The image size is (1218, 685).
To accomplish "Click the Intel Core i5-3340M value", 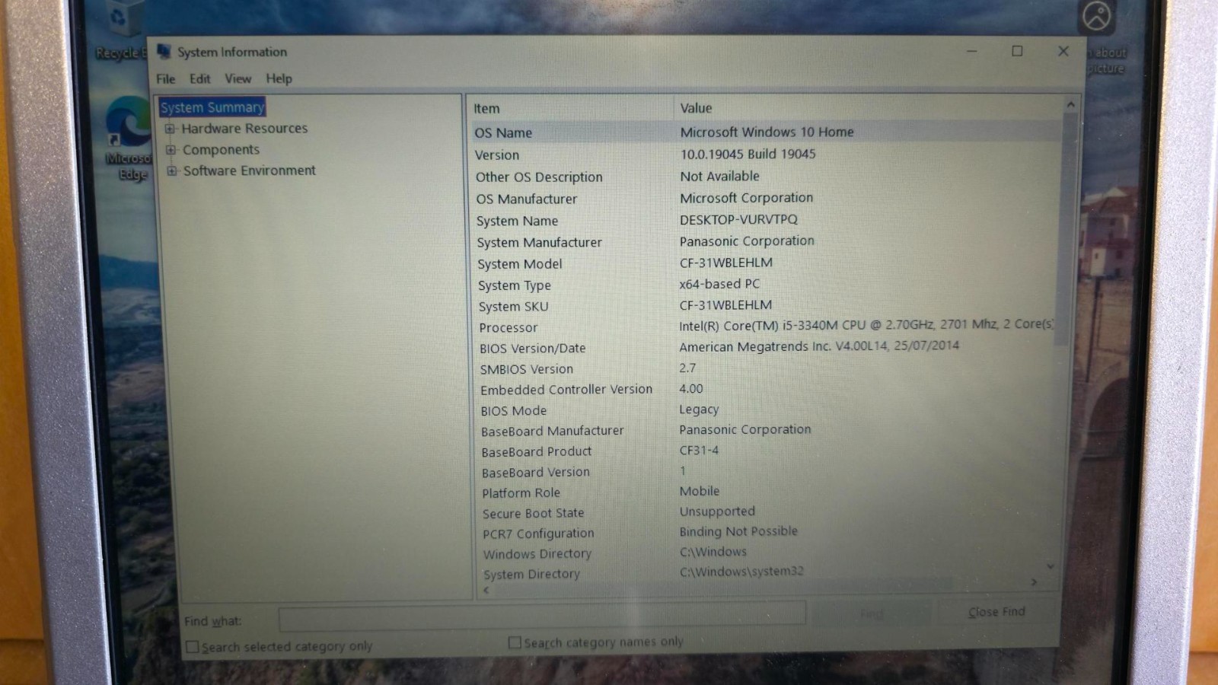I will tap(866, 324).
